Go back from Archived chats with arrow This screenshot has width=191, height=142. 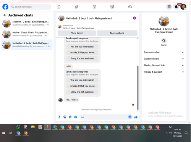[x=5, y=15]
